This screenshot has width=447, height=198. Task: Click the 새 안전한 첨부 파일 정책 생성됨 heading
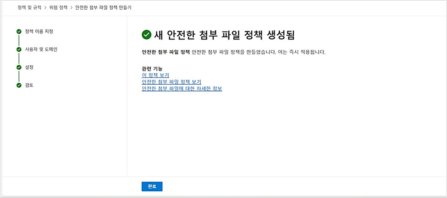click(224, 35)
